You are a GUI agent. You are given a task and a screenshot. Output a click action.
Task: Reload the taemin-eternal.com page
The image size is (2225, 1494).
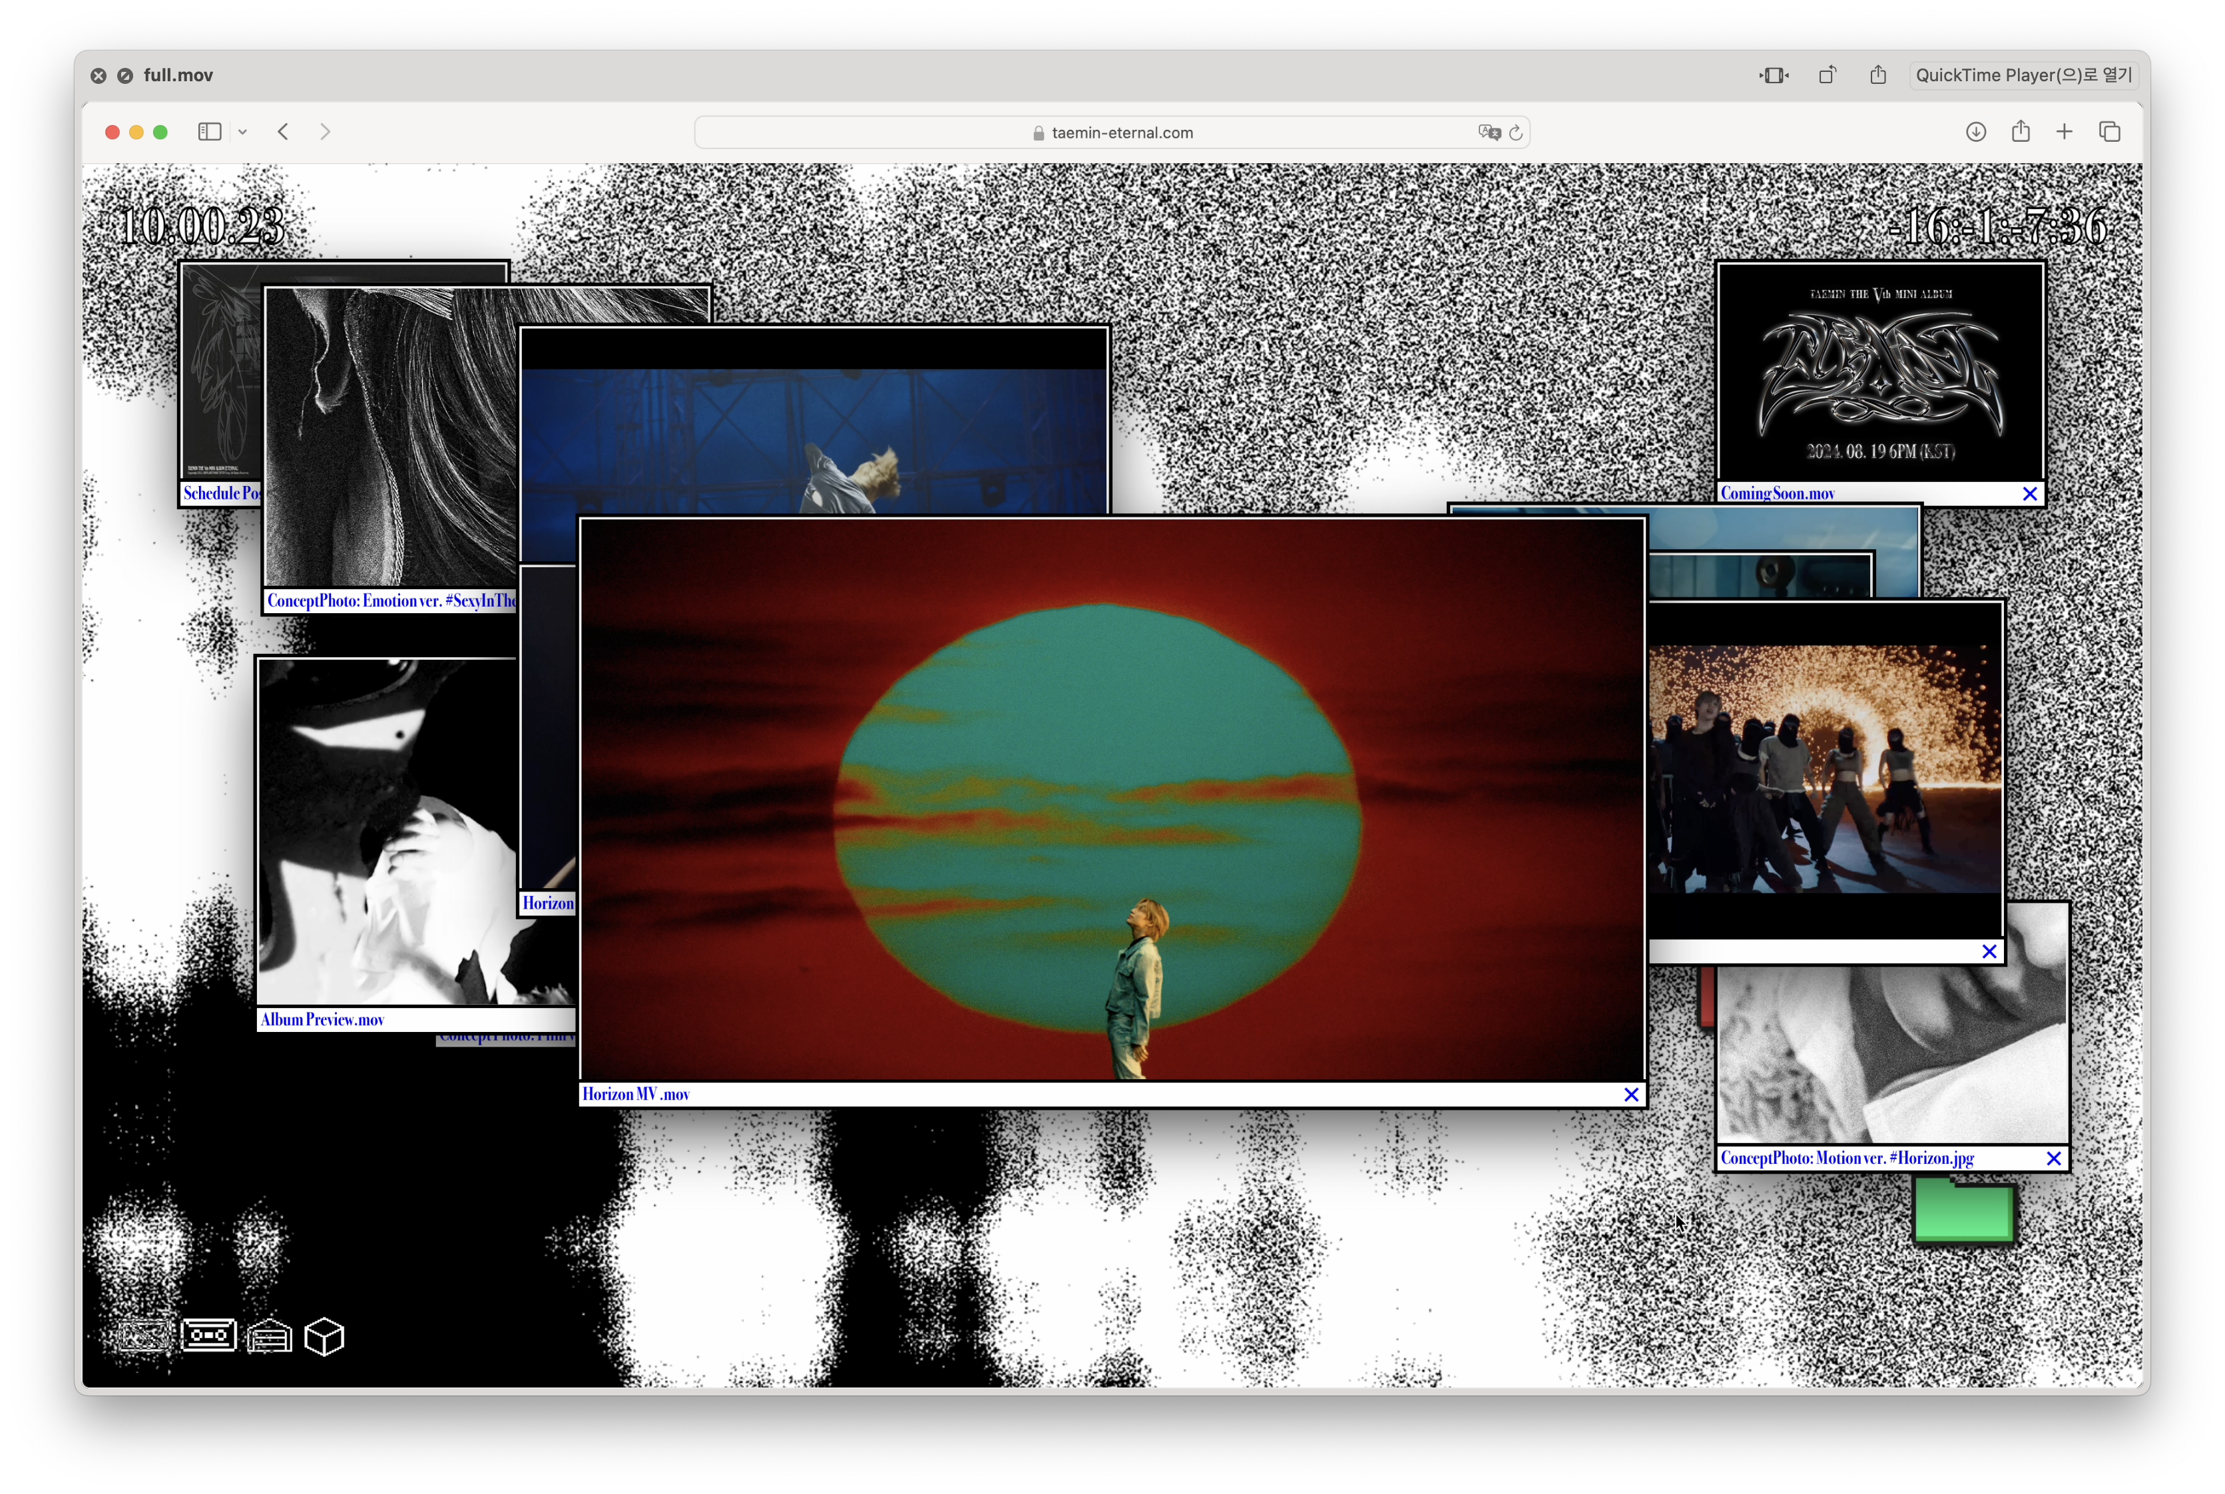(1516, 132)
